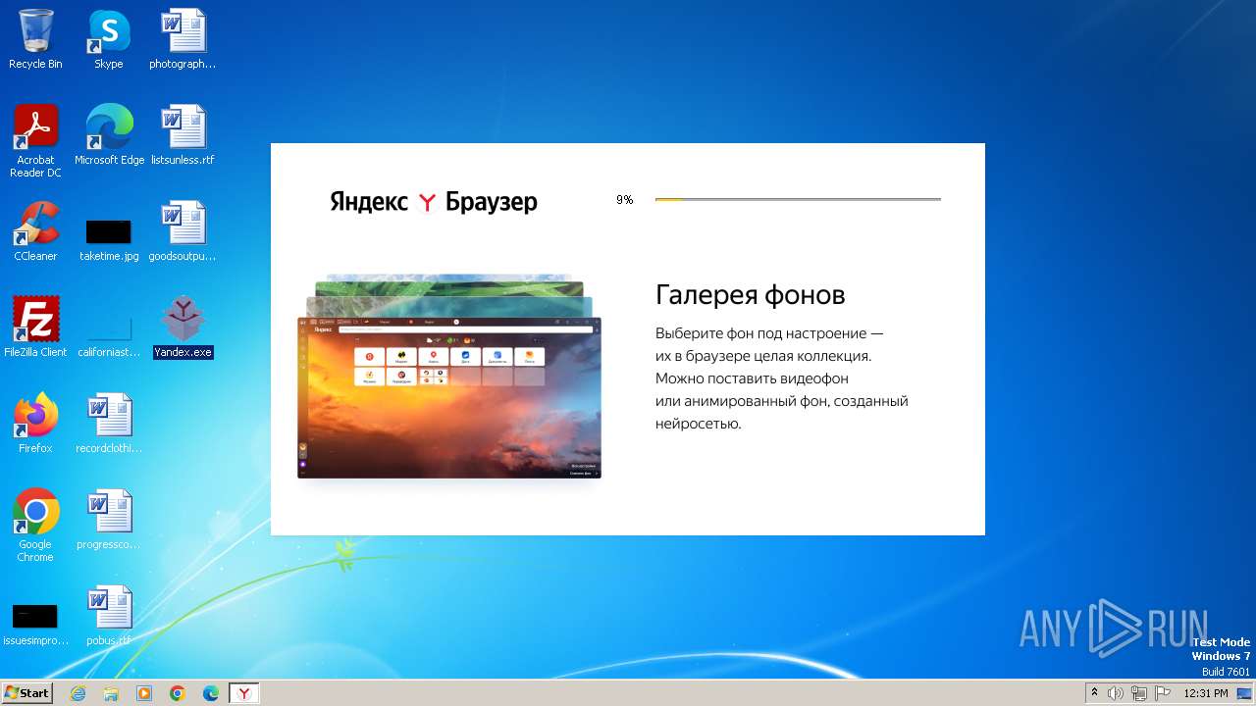Click the Яндекс Браузер logo
The image size is (1256, 706).
[434, 202]
